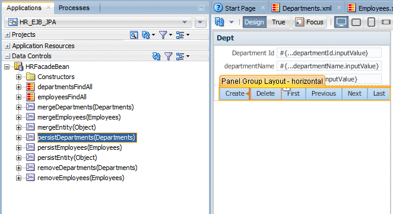This screenshot has width=393, height=214.
Task: Click the First navigation button
Action: click(293, 93)
